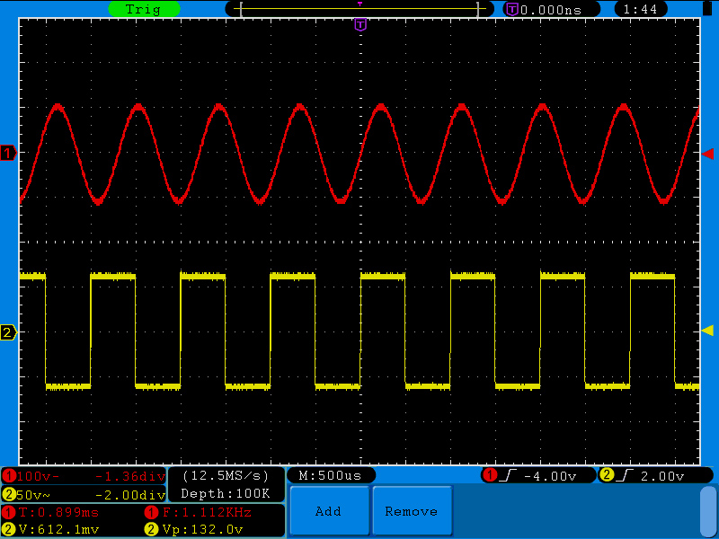This screenshot has width=719, height=539.
Task: Click the 1:44 clock display
Action: click(640, 9)
